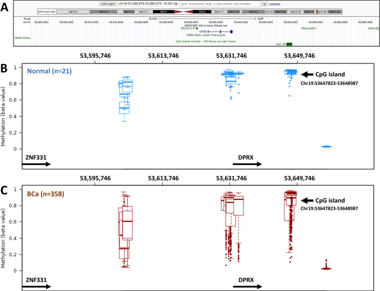This screenshot has height=291, width=380.
Task: Click the ZNF331 label in the Normal panel
Action: (x=36, y=157)
